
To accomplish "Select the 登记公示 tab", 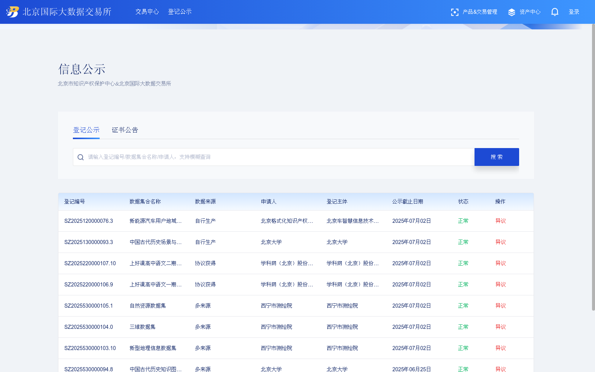I will (x=86, y=130).
